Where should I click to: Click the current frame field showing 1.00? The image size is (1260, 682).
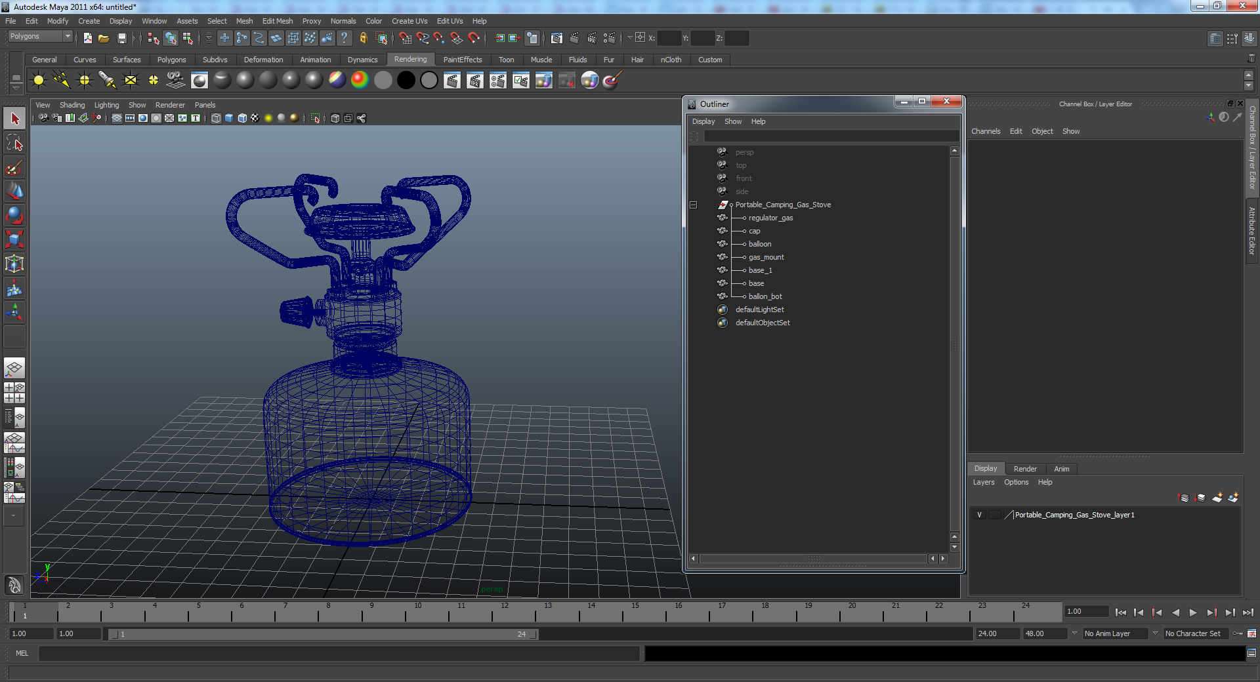coord(1086,612)
